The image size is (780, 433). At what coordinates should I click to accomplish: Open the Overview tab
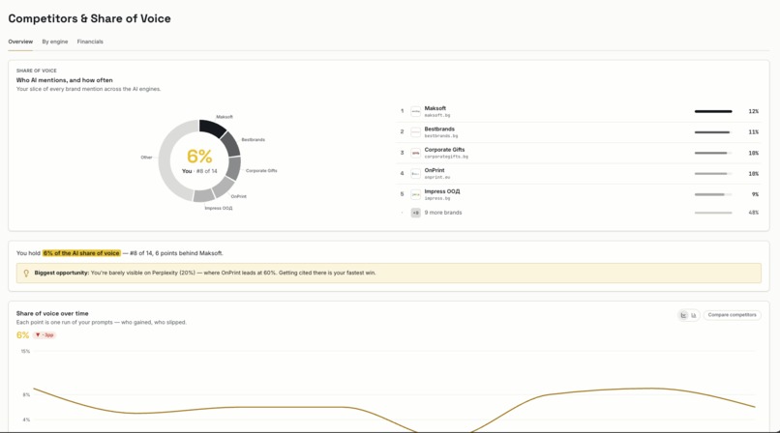(20, 42)
